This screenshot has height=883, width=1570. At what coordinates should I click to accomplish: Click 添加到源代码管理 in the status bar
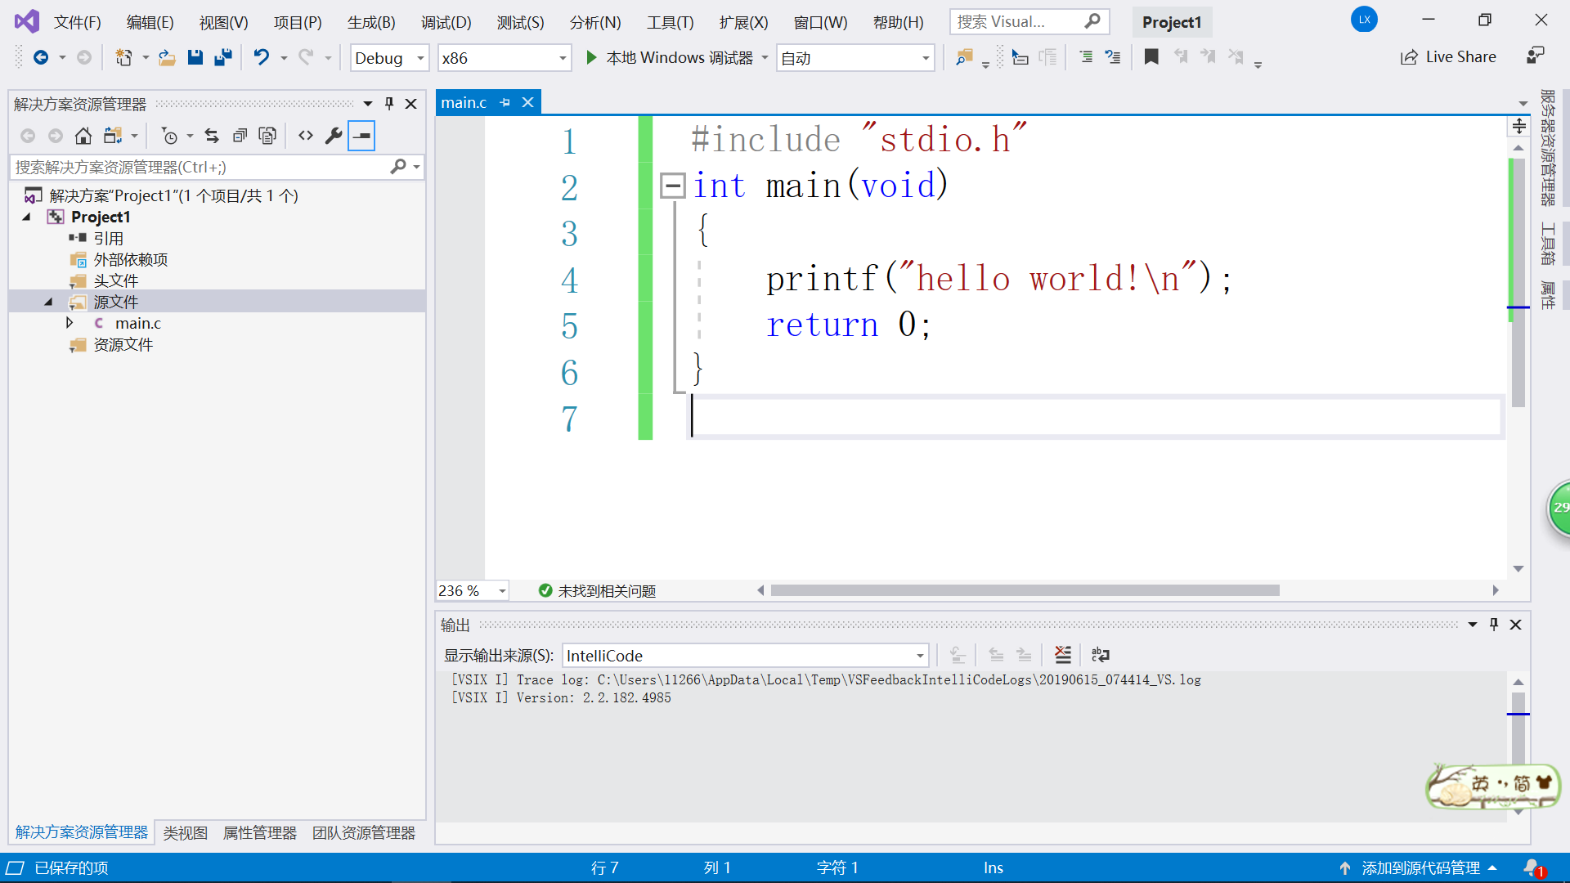coord(1420,867)
